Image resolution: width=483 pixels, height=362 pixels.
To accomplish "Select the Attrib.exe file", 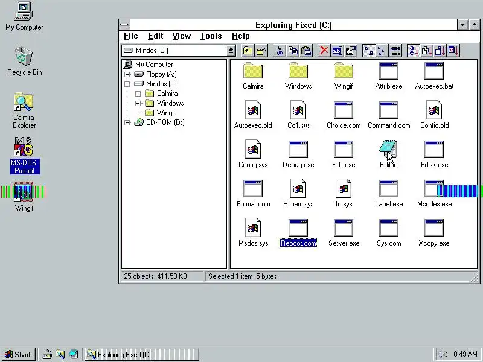I will click(x=389, y=77).
